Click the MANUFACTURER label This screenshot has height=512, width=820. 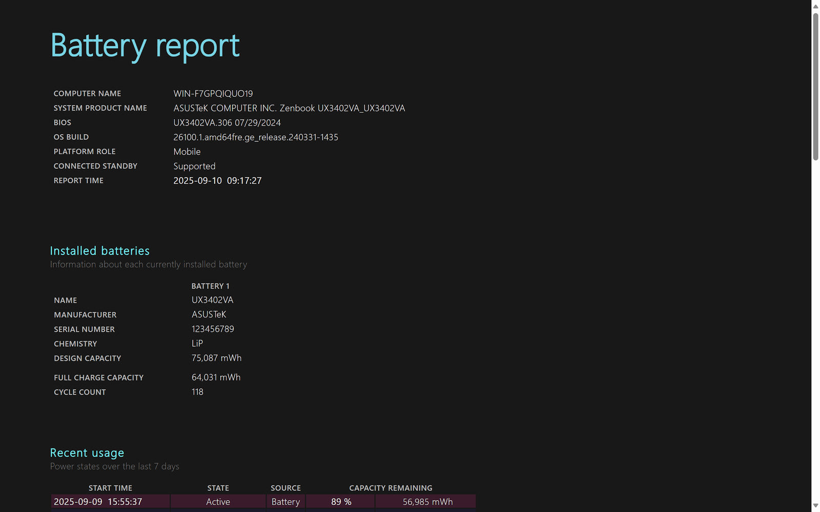85,315
